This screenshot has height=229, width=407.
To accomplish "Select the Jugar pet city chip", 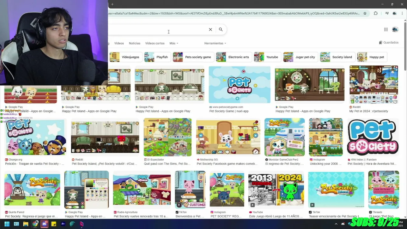I will coord(300,57).
